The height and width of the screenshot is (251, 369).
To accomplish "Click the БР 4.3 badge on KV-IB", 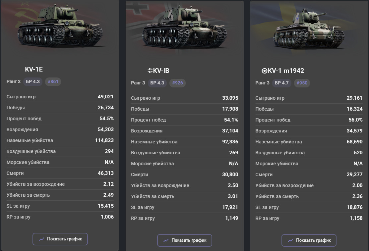I will coord(157,83).
